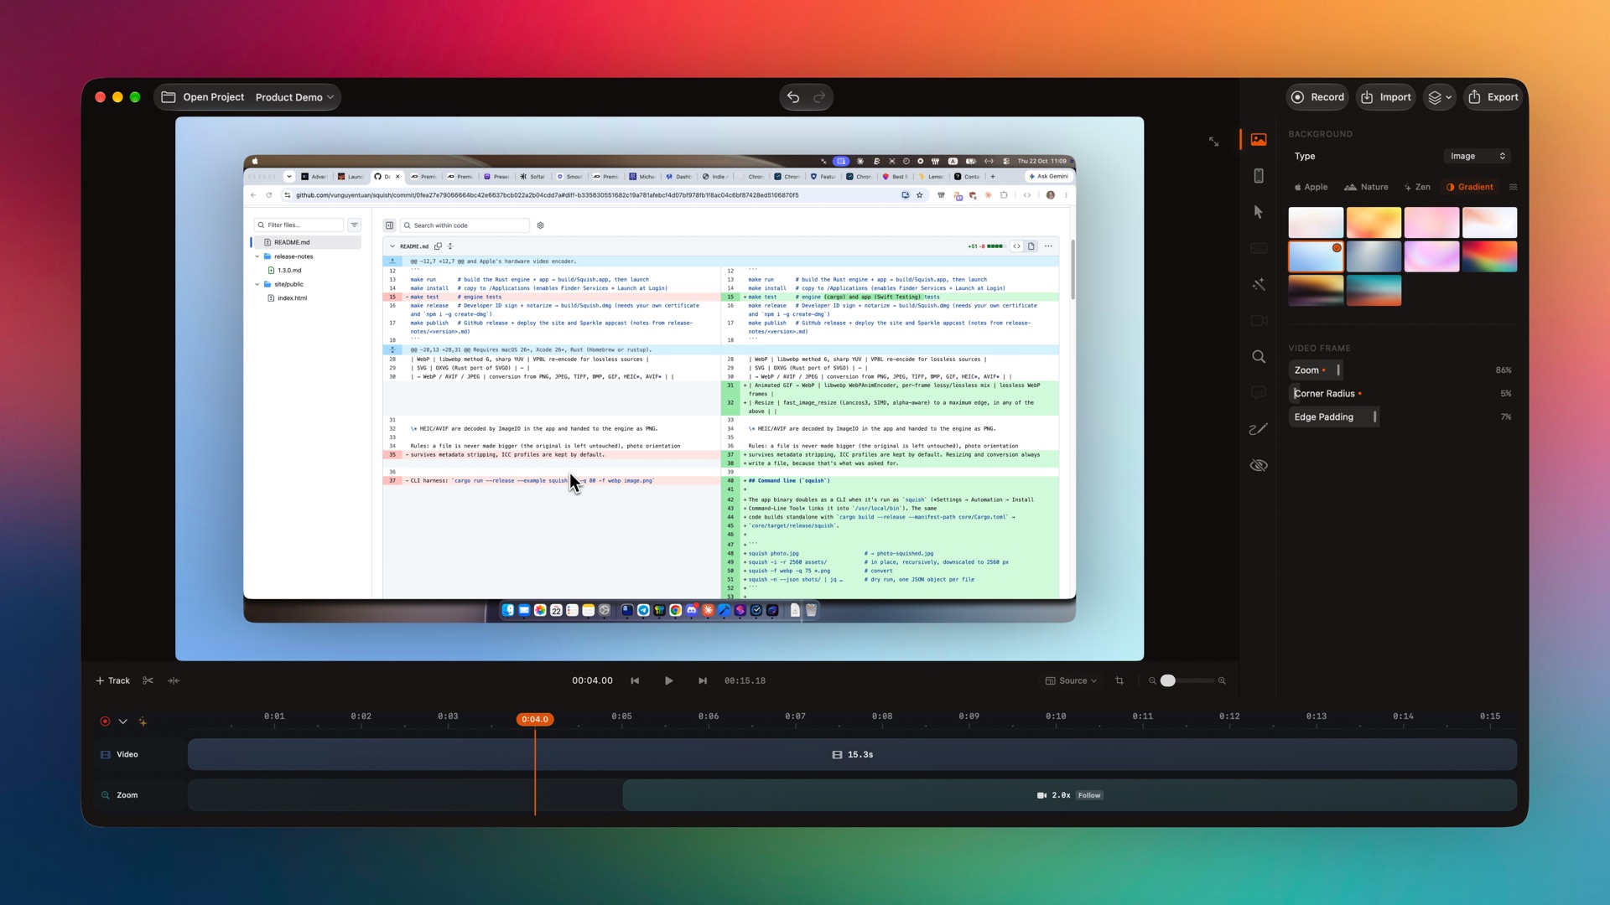The image size is (1610, 905).
Task: Open the Product Demo project dropdown
Action: pyautogui.click(x=294, y=97)
